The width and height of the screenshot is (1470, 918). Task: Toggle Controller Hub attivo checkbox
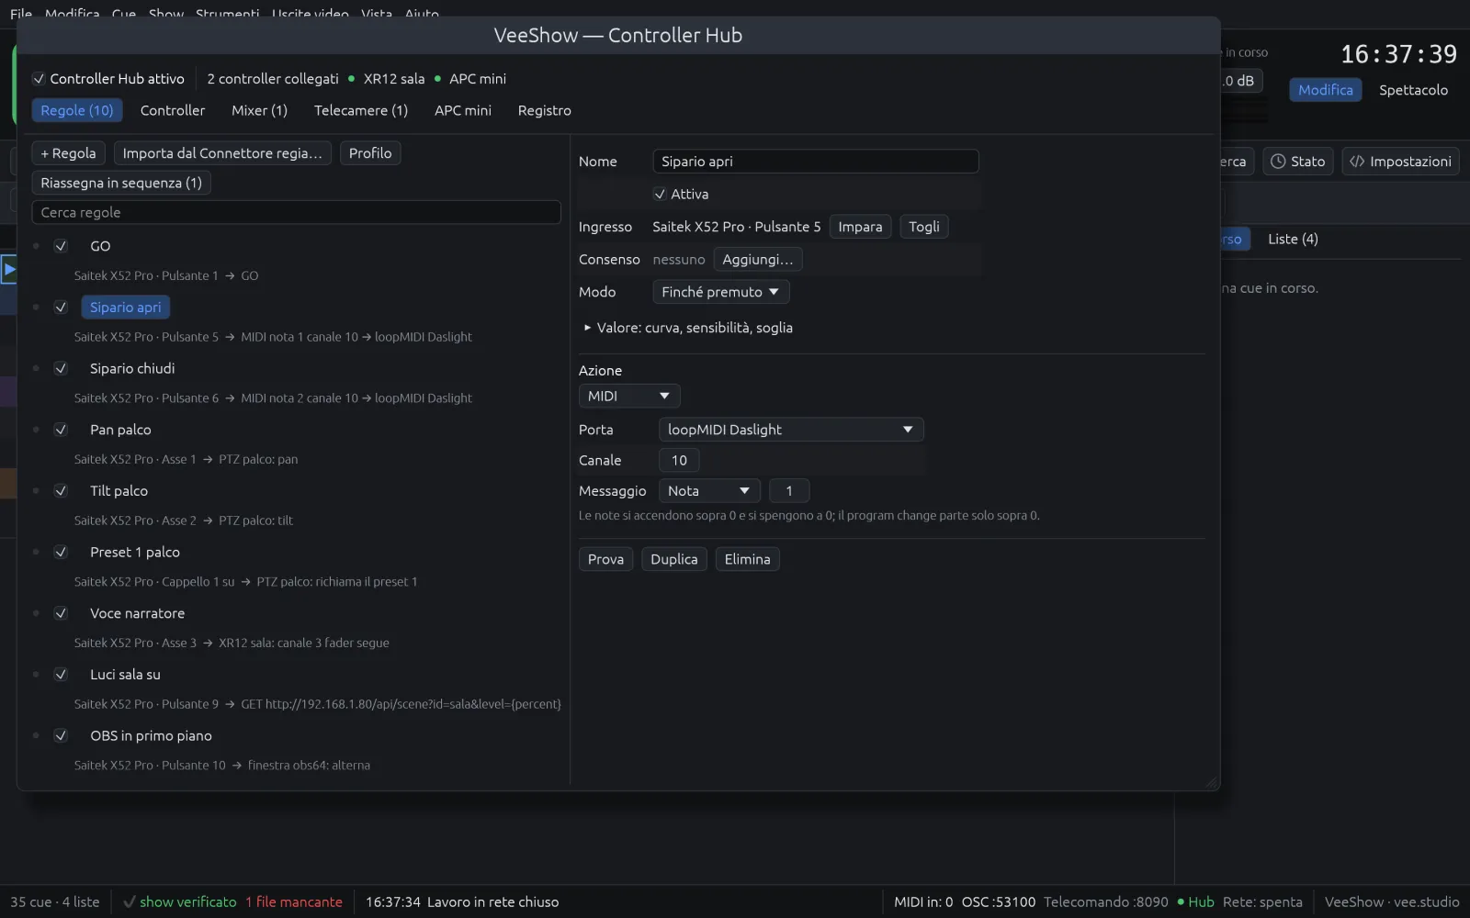coord(39,79)
